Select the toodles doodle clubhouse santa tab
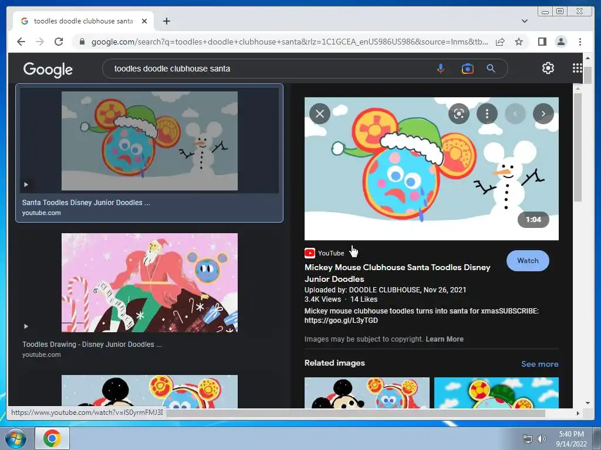601x450 pixels. [x=83, y=21]
